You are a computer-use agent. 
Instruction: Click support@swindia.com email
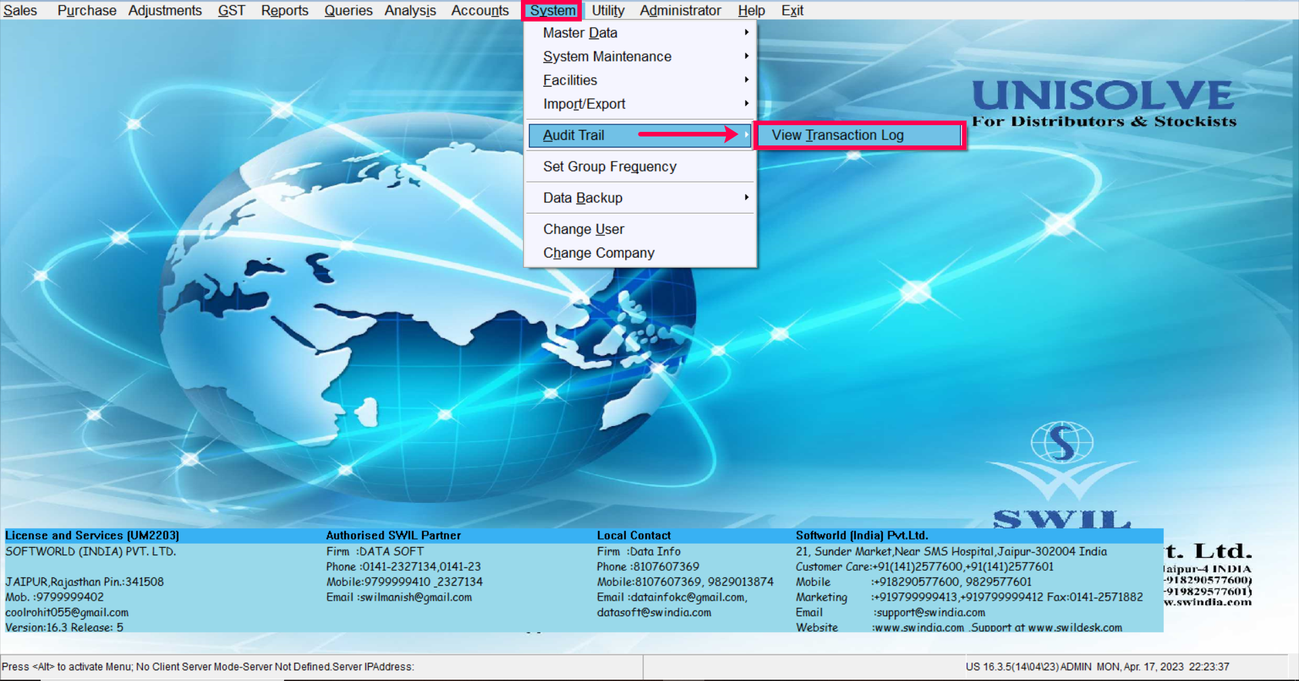point(930,612)
